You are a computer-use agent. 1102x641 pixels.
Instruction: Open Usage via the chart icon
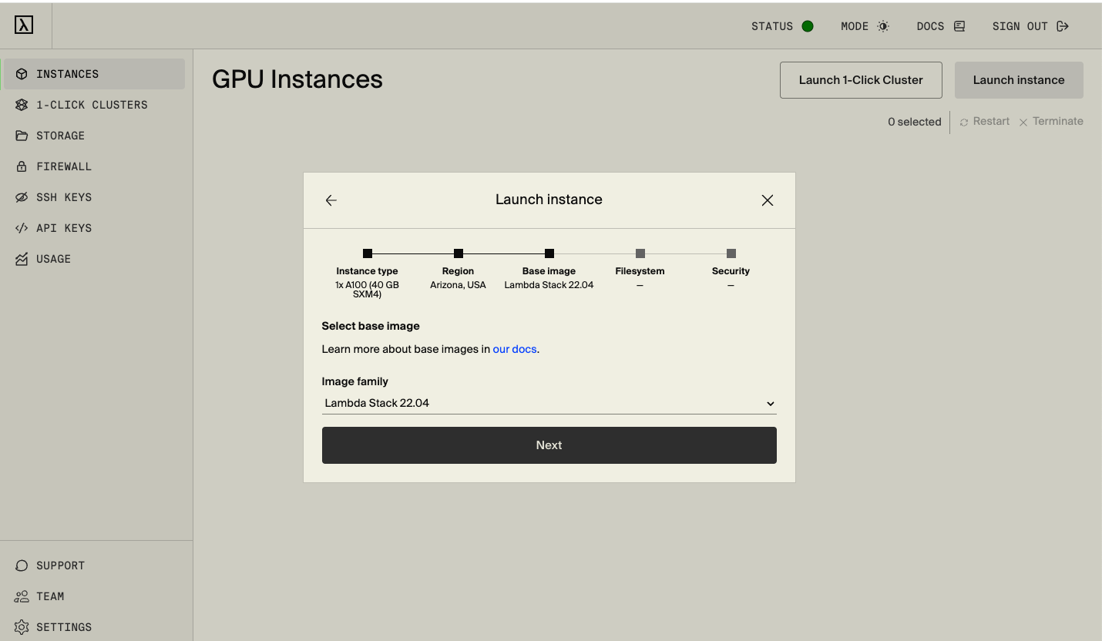pos(22,258)
